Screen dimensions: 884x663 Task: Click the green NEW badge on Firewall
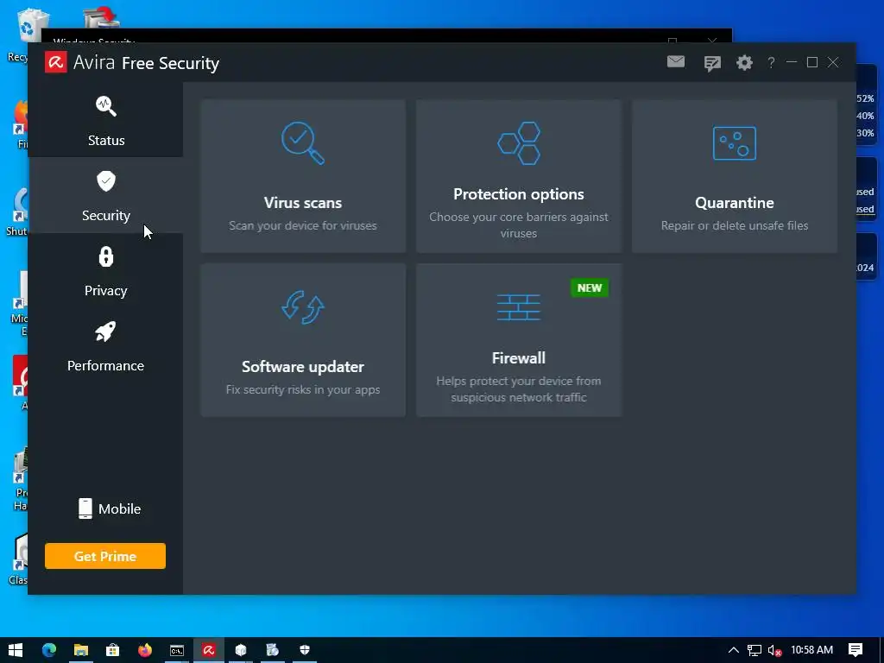click(x=590, y=288)
